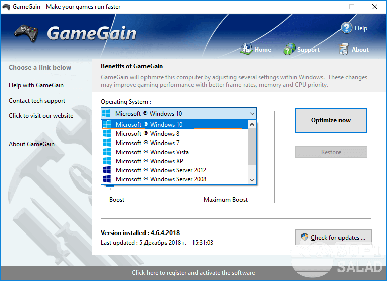
Task: Click the Windows logo beside Windows Vista entry
Action: [x=107, y=152]
